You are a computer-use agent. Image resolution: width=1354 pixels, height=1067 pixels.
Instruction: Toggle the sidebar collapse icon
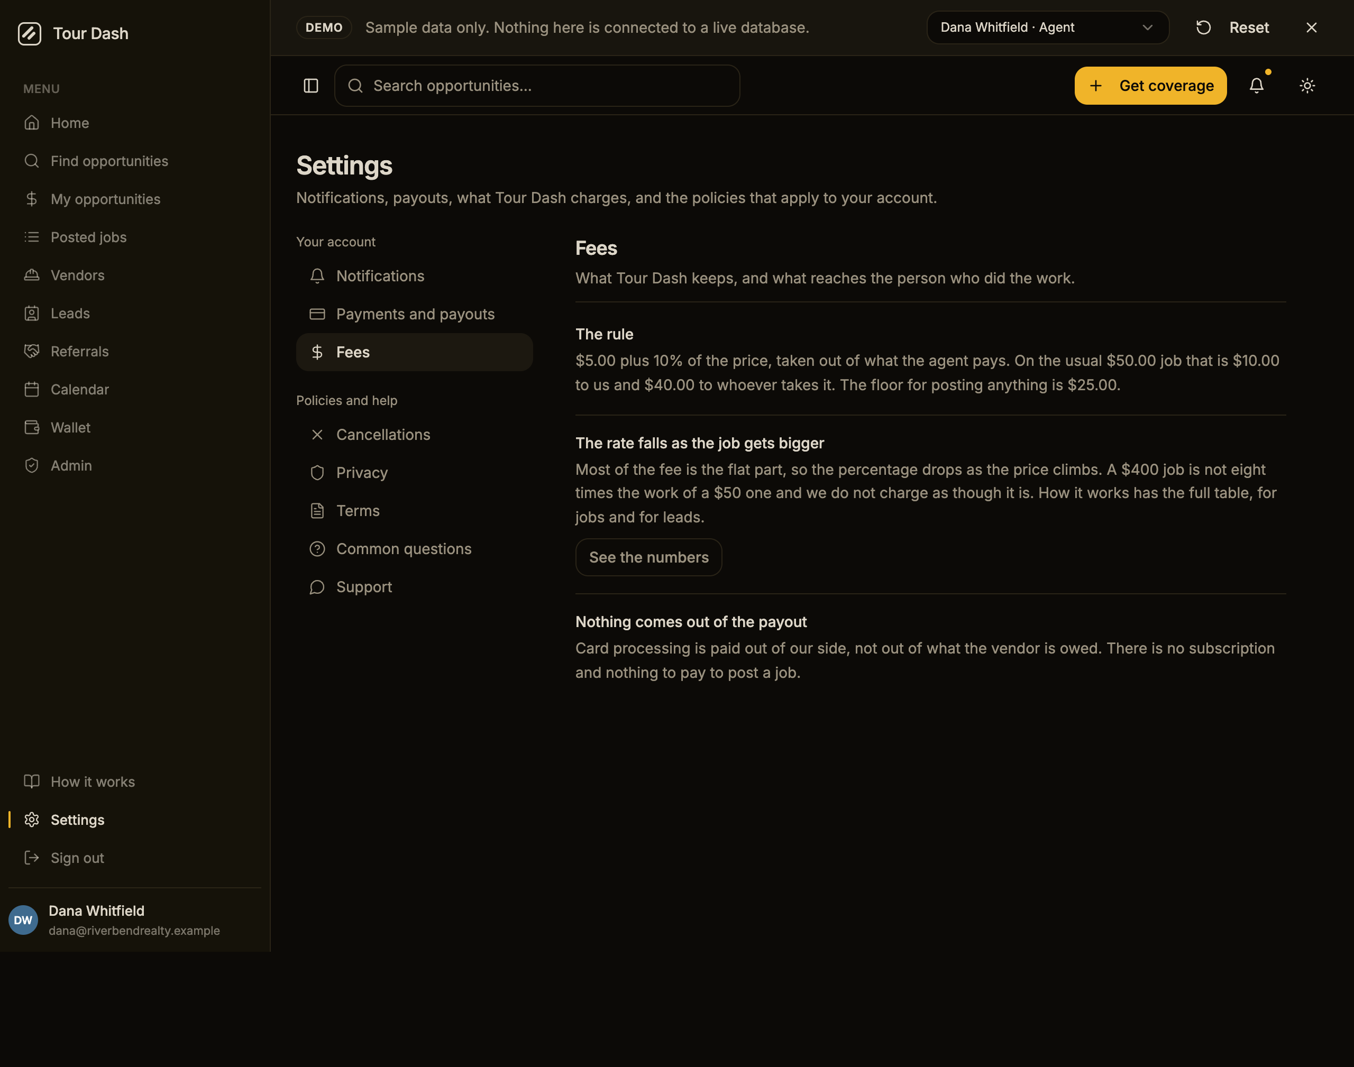click(310, 86)
